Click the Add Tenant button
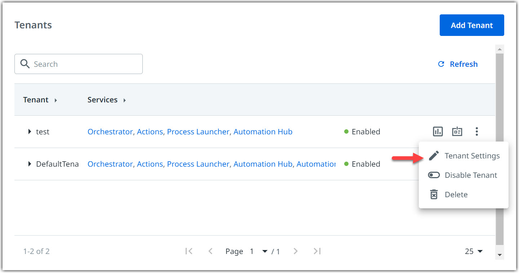Viewport: 519px width, 273px height. point(472,25)
